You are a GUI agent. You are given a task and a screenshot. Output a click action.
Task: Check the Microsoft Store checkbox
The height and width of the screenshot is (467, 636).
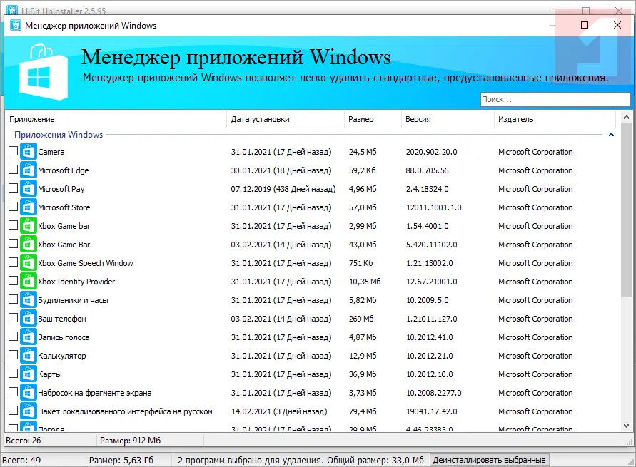(13, 207)
